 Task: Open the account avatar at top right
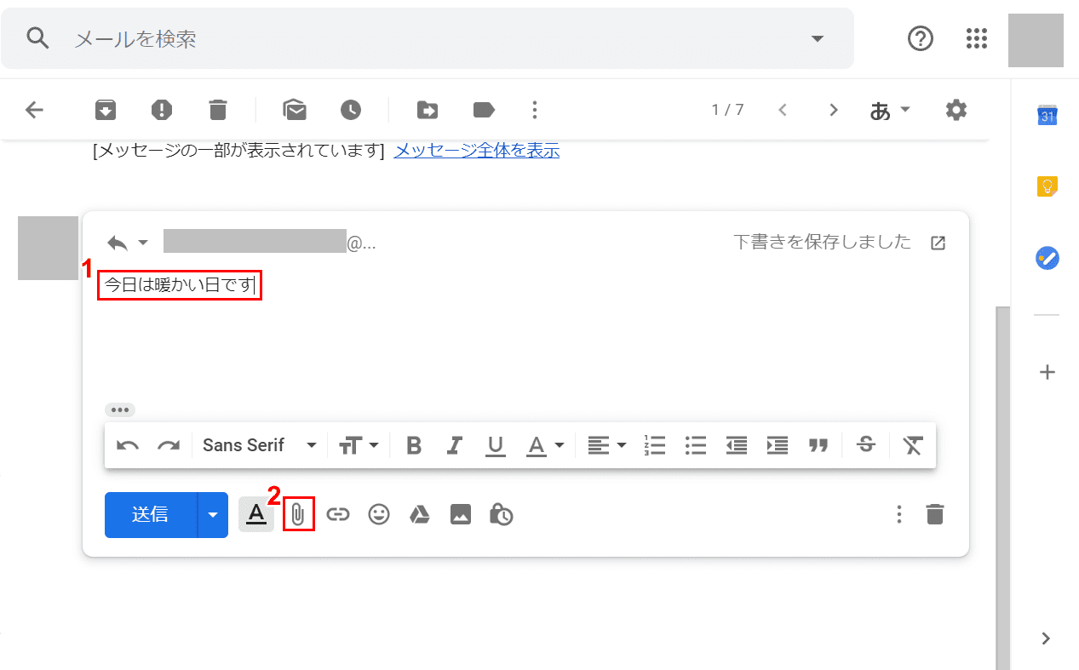pyautogui.click(x=1036, y=40)
